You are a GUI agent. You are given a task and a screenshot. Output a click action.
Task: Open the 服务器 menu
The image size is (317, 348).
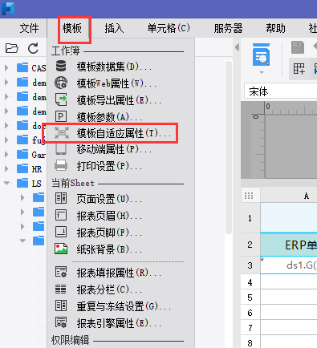(228, 28)
